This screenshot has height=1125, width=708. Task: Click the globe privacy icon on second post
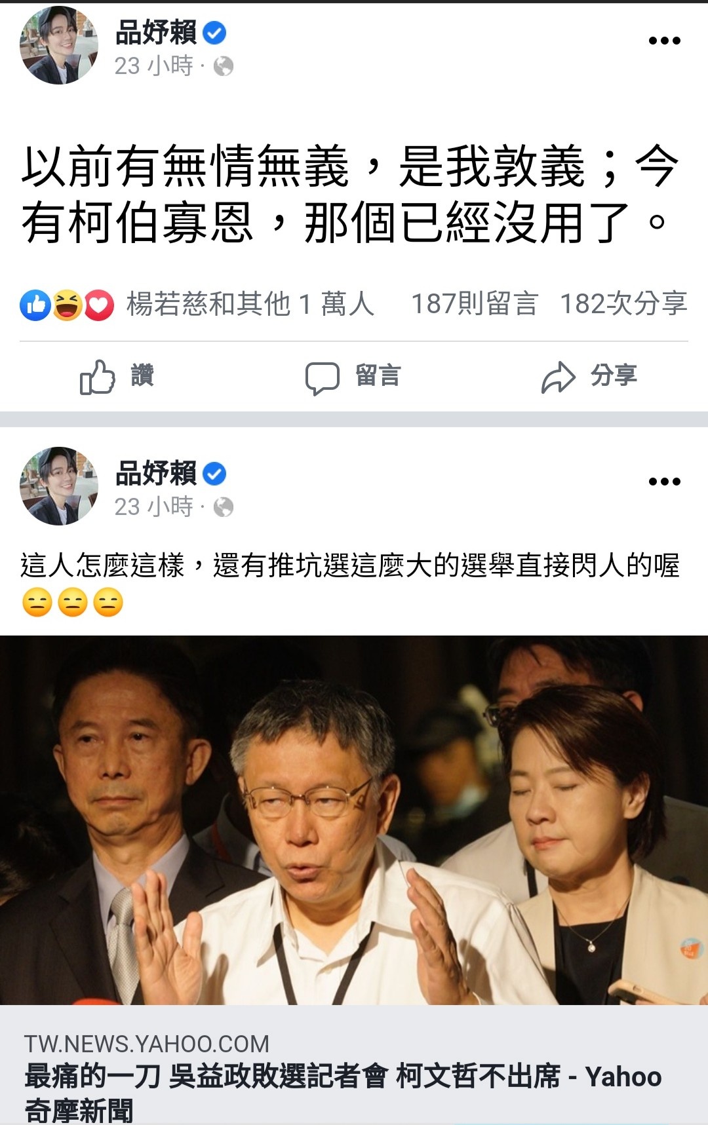[224, 507]
